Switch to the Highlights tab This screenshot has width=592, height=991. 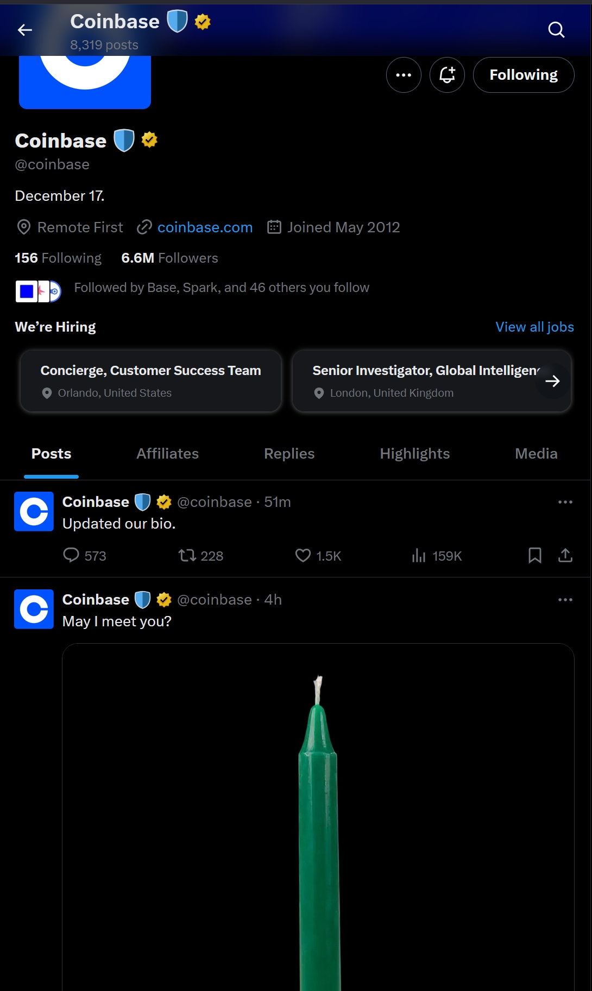[414, 454]
